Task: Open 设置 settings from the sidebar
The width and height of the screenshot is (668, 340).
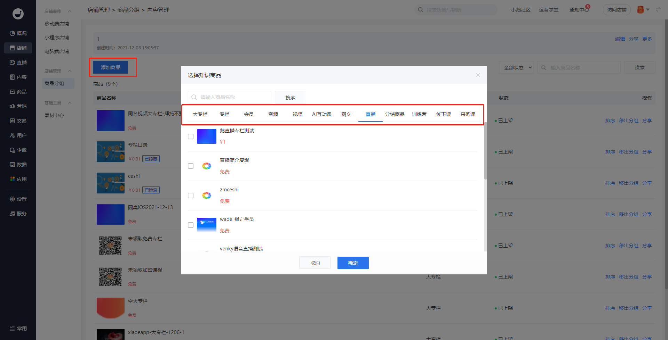Action: [18, 199]
